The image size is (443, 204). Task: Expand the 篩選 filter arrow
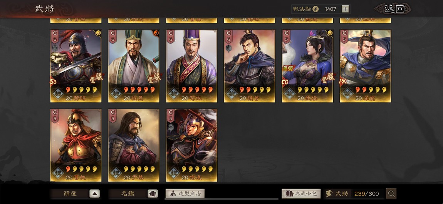(x=95, y=194)
